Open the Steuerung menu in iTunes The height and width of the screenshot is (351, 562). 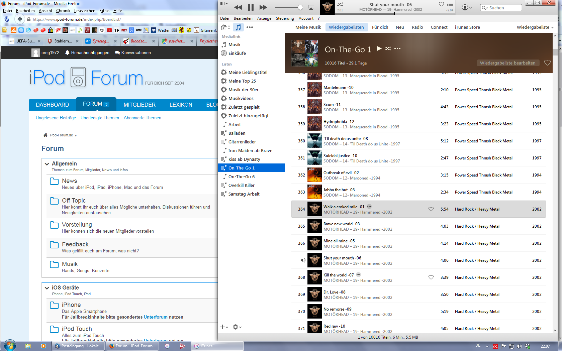tap(285, 18)
